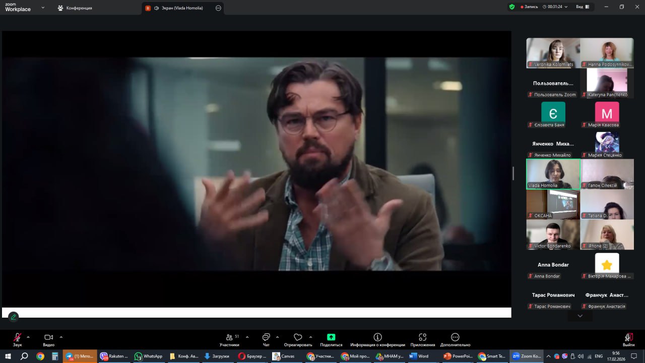Toggle microphone with the Звук button
645x363 pixels.
click(x=18, y=337)
